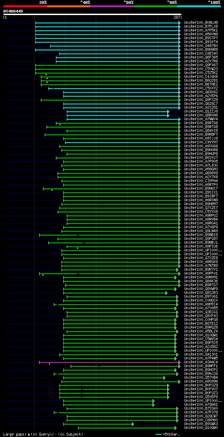Click the cyan ~100% identity legend segment
This screenshot has height=437, width=224.
198,6
